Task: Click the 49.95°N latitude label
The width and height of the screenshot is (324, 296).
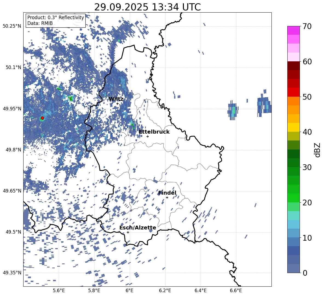Action: 12,109
